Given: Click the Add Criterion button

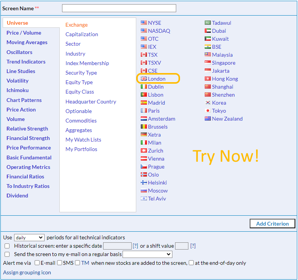Looking at the screenshot, I should coord(273,224).
